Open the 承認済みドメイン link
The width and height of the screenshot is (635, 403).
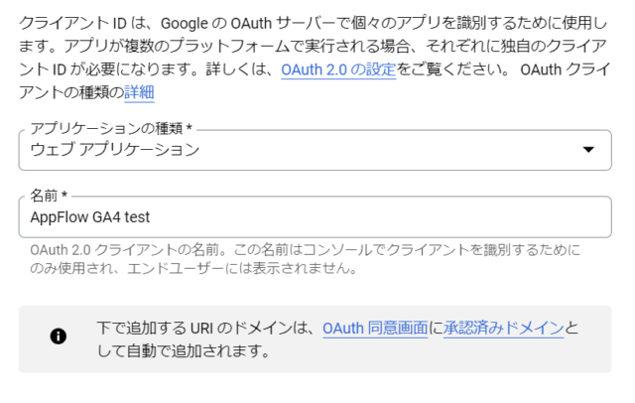click(503, 329)
